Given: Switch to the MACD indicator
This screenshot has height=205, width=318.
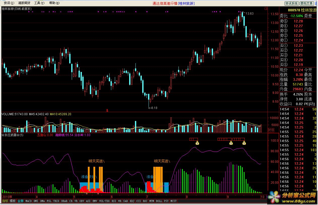Looking at the screenshot, I should [x=28, y=201].
